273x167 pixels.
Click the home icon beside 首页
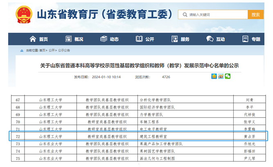point(33,39)
